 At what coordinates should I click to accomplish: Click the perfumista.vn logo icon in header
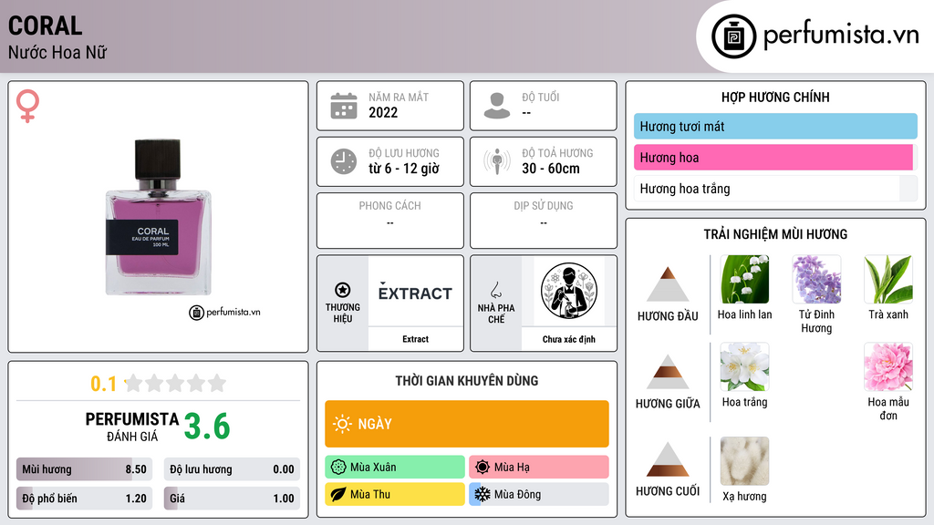[x=733, y=36]
